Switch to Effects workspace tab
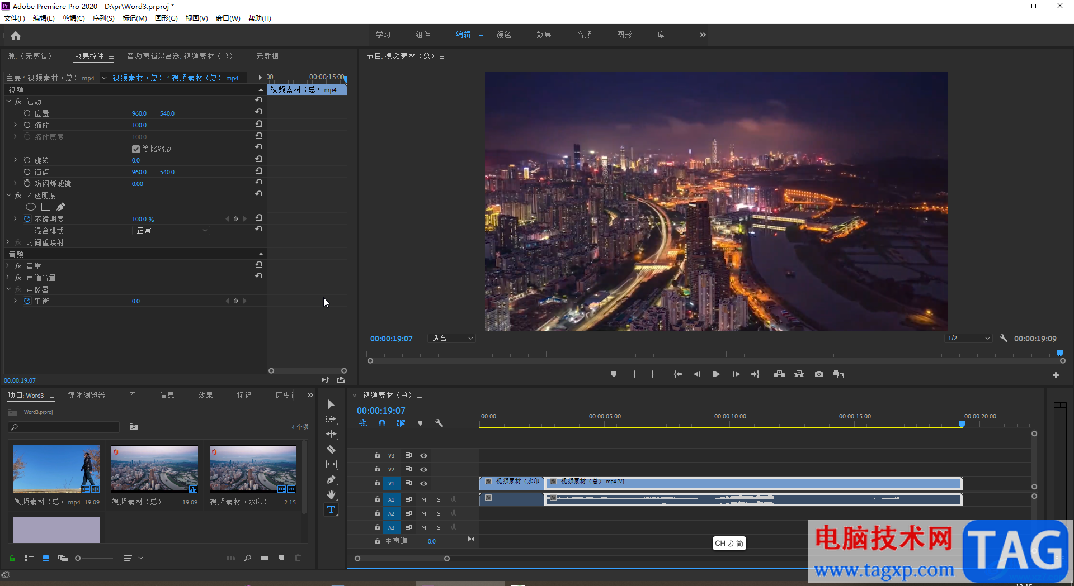The image size is (1074, 586). tap(544, 35)
